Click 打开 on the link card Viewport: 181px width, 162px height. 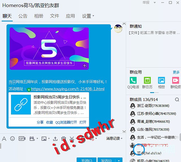point(83,122)
